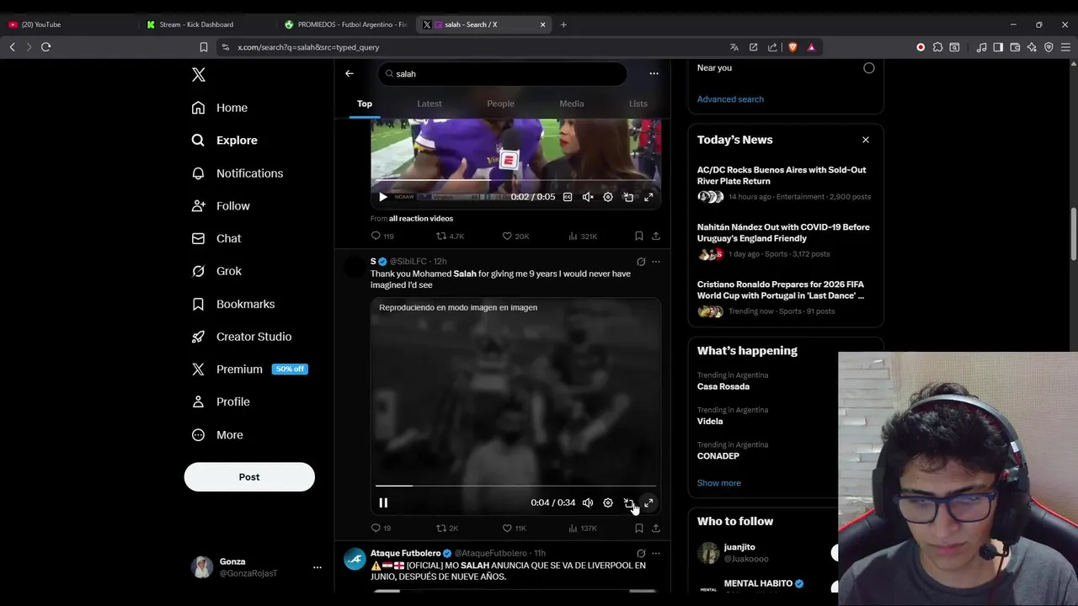Open more options on @SibiLFC post
The image size is (1078, 606).
click(x=656, y=262)
